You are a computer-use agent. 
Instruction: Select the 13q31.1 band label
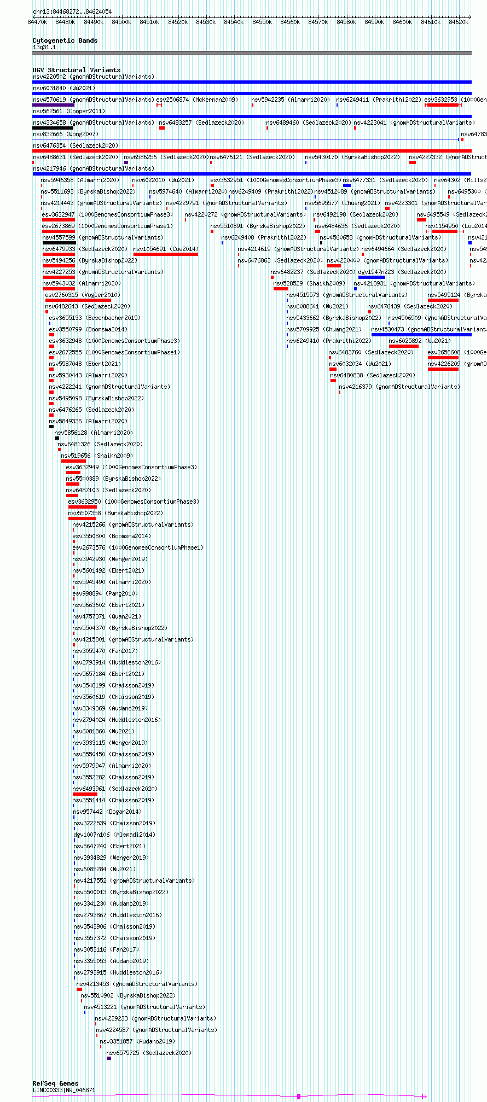[44, 47]
